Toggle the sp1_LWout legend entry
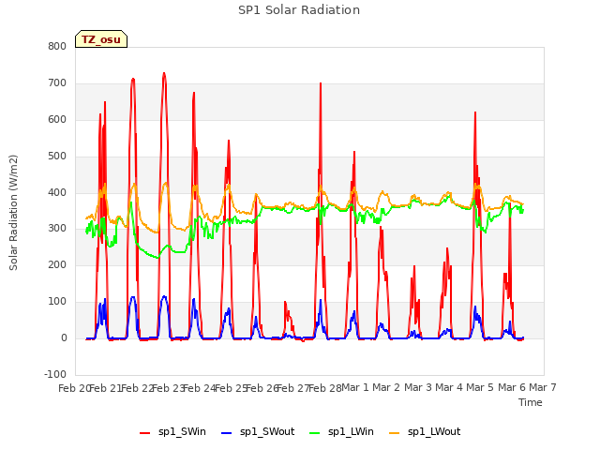Screen dimensions: 600x450 coord(425,432)
